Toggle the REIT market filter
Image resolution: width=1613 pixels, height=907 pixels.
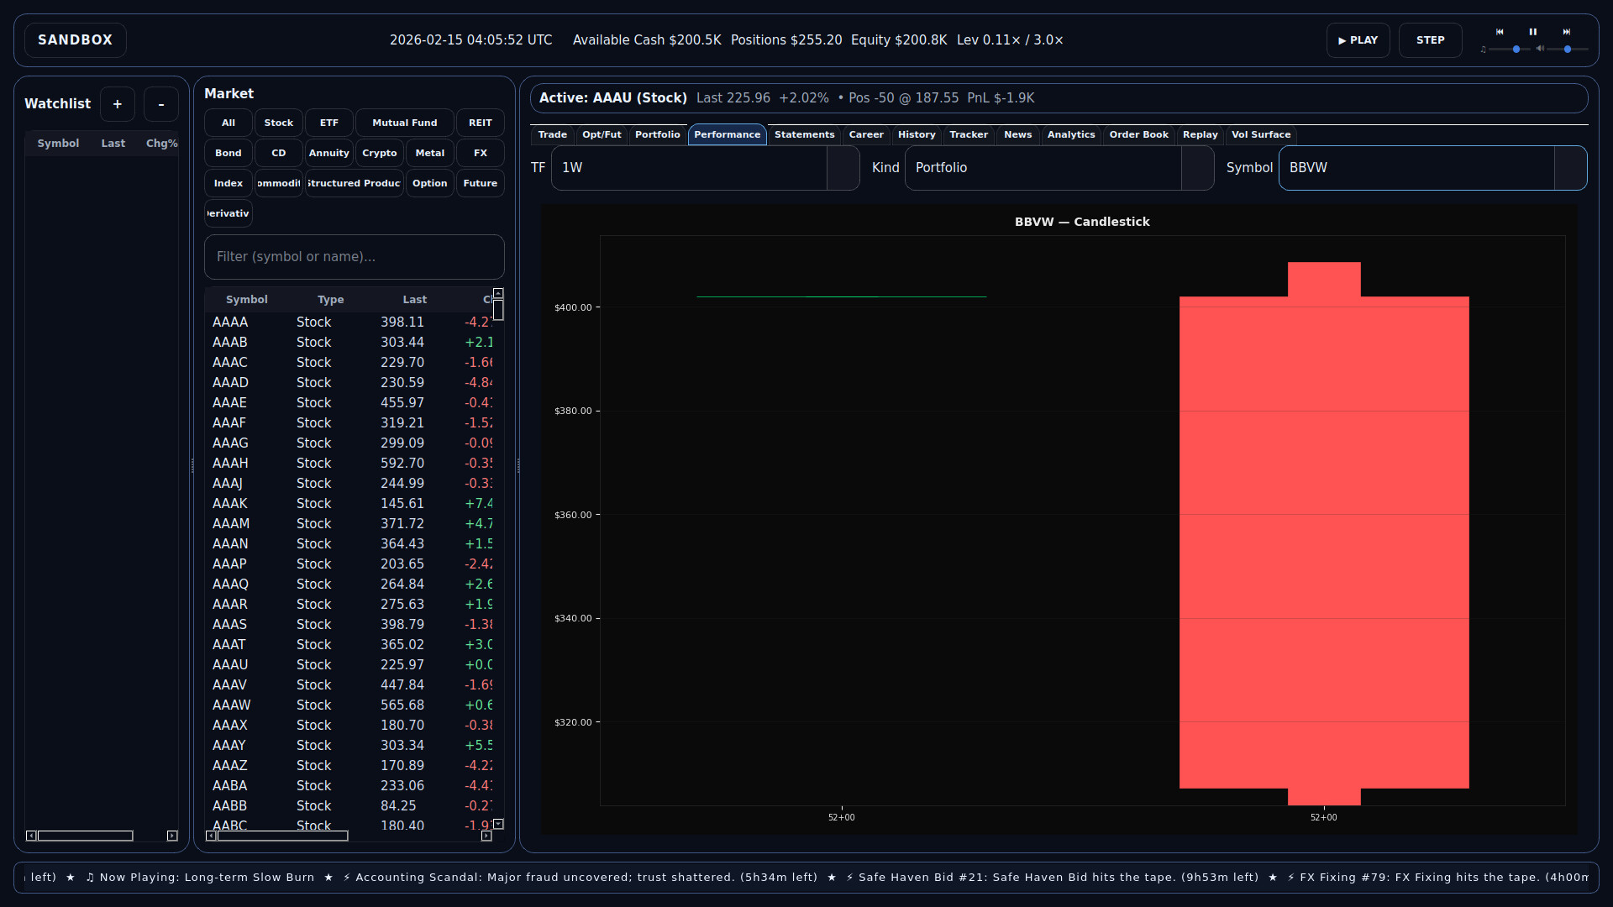[x=480, y=123]
